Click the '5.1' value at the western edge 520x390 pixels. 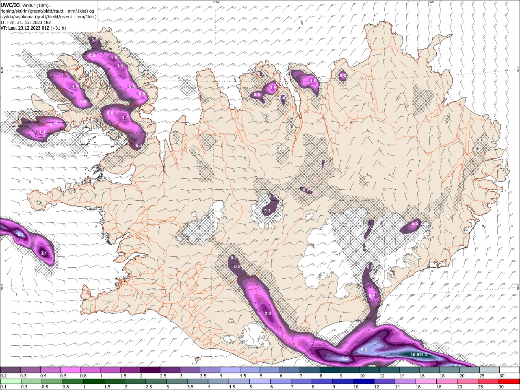(x=21, y=235)
